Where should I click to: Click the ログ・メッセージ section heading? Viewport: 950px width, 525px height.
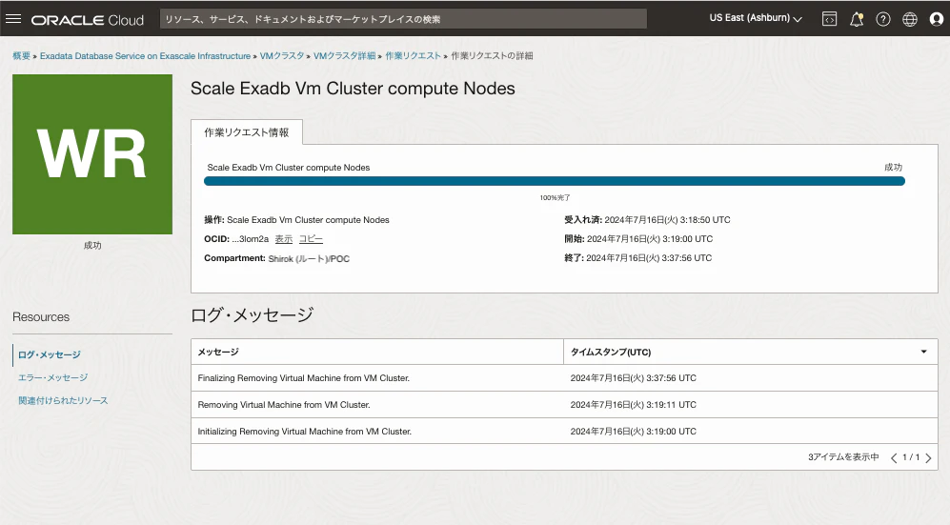point(253,314)
